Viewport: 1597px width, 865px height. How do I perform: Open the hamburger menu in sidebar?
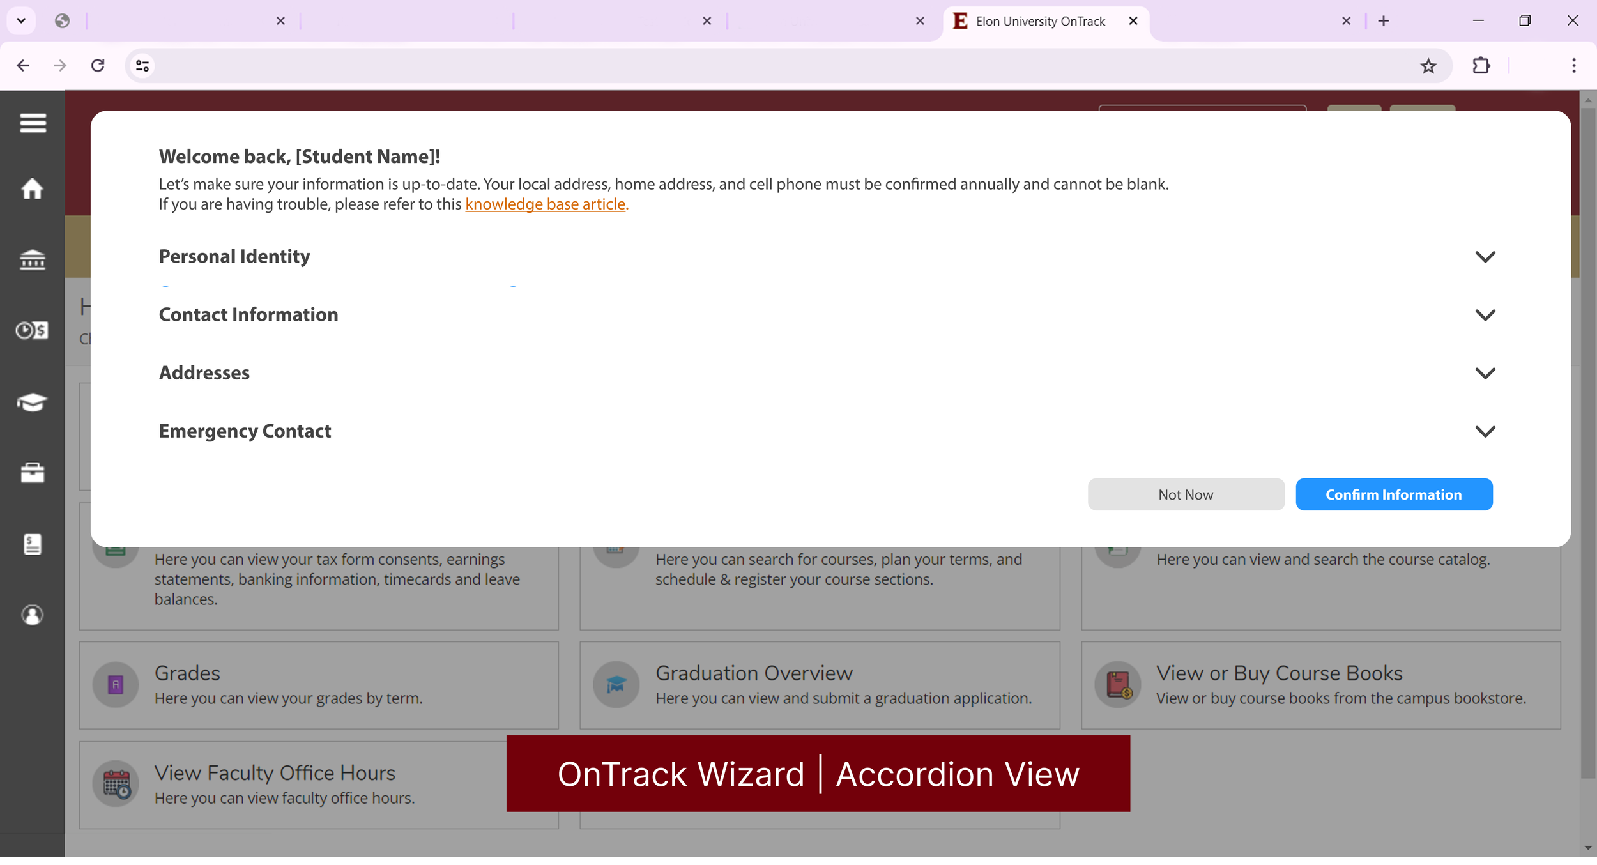tap(33, 123)
